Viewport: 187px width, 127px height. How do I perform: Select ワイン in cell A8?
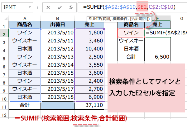[x=25, y=81]
